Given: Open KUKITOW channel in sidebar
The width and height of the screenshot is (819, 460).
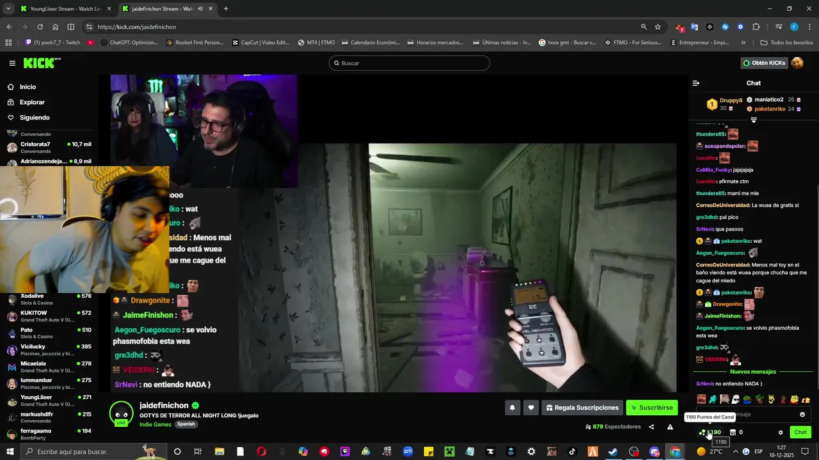Looking at the screenshot, I should [x=50, y=316].
